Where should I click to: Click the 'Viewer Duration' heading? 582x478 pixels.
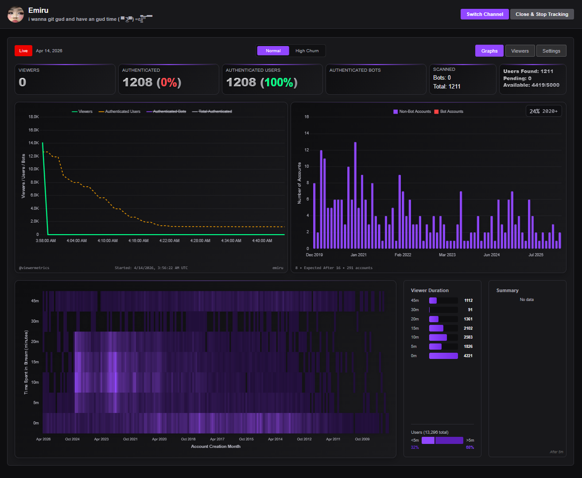[430, 290]
